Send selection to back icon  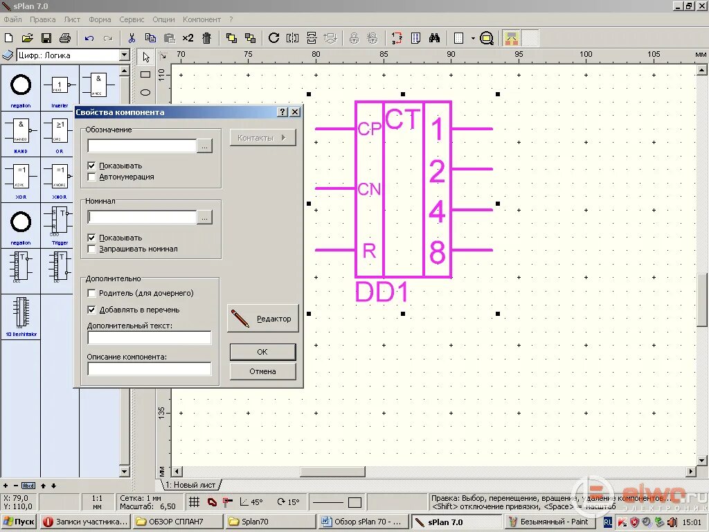(x=250, y=38)
